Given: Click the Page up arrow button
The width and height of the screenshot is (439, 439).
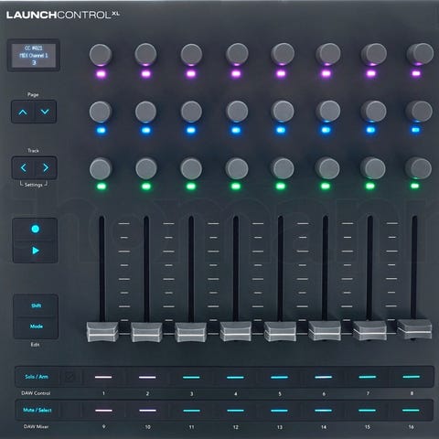Looking at the screenshot, I should pos(23,112).
